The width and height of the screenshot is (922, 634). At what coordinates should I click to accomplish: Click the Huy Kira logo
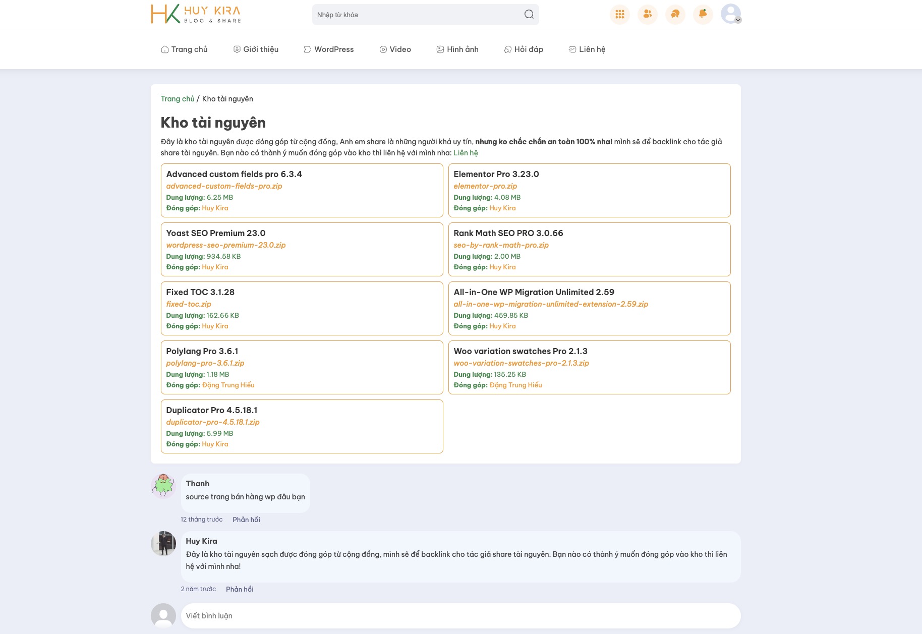click(x=196, y=14)
